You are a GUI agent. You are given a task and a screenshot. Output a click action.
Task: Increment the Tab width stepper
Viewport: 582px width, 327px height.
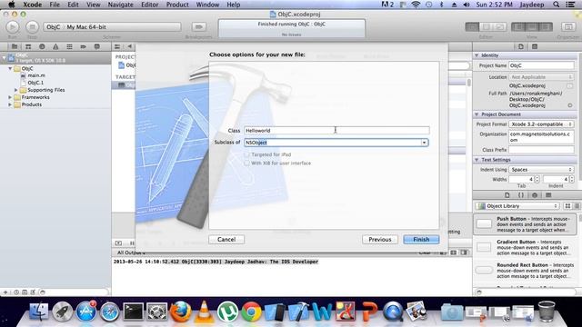click(537, 178)
